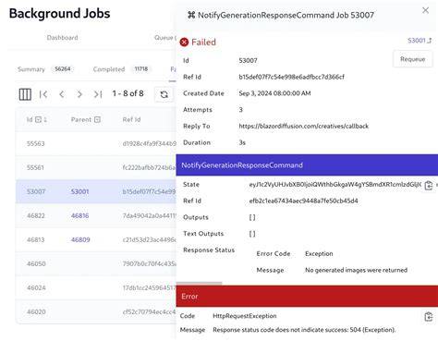Open parent job 53001 in table
The image size is (438, 341).
79,191
